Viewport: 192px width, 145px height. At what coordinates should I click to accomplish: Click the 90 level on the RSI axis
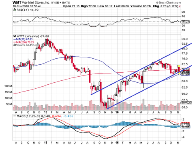tap(183, 12)
